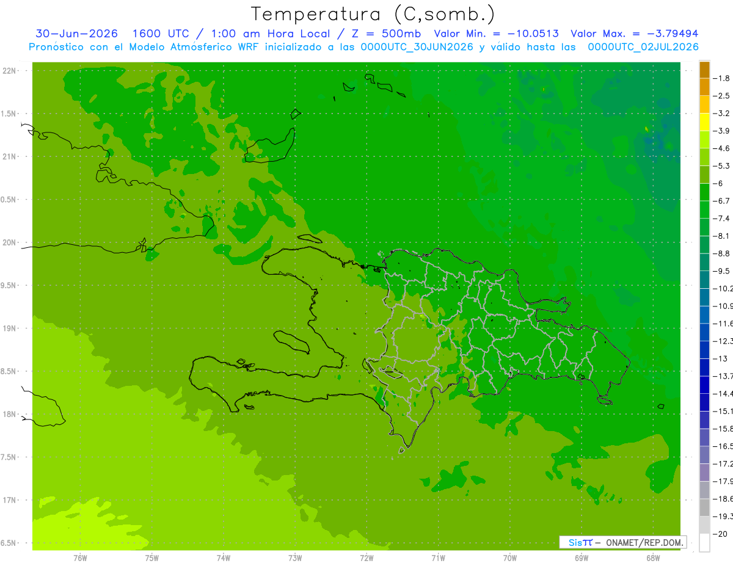Click the title "Temperatura (C,somb.)"

(373, 14)
